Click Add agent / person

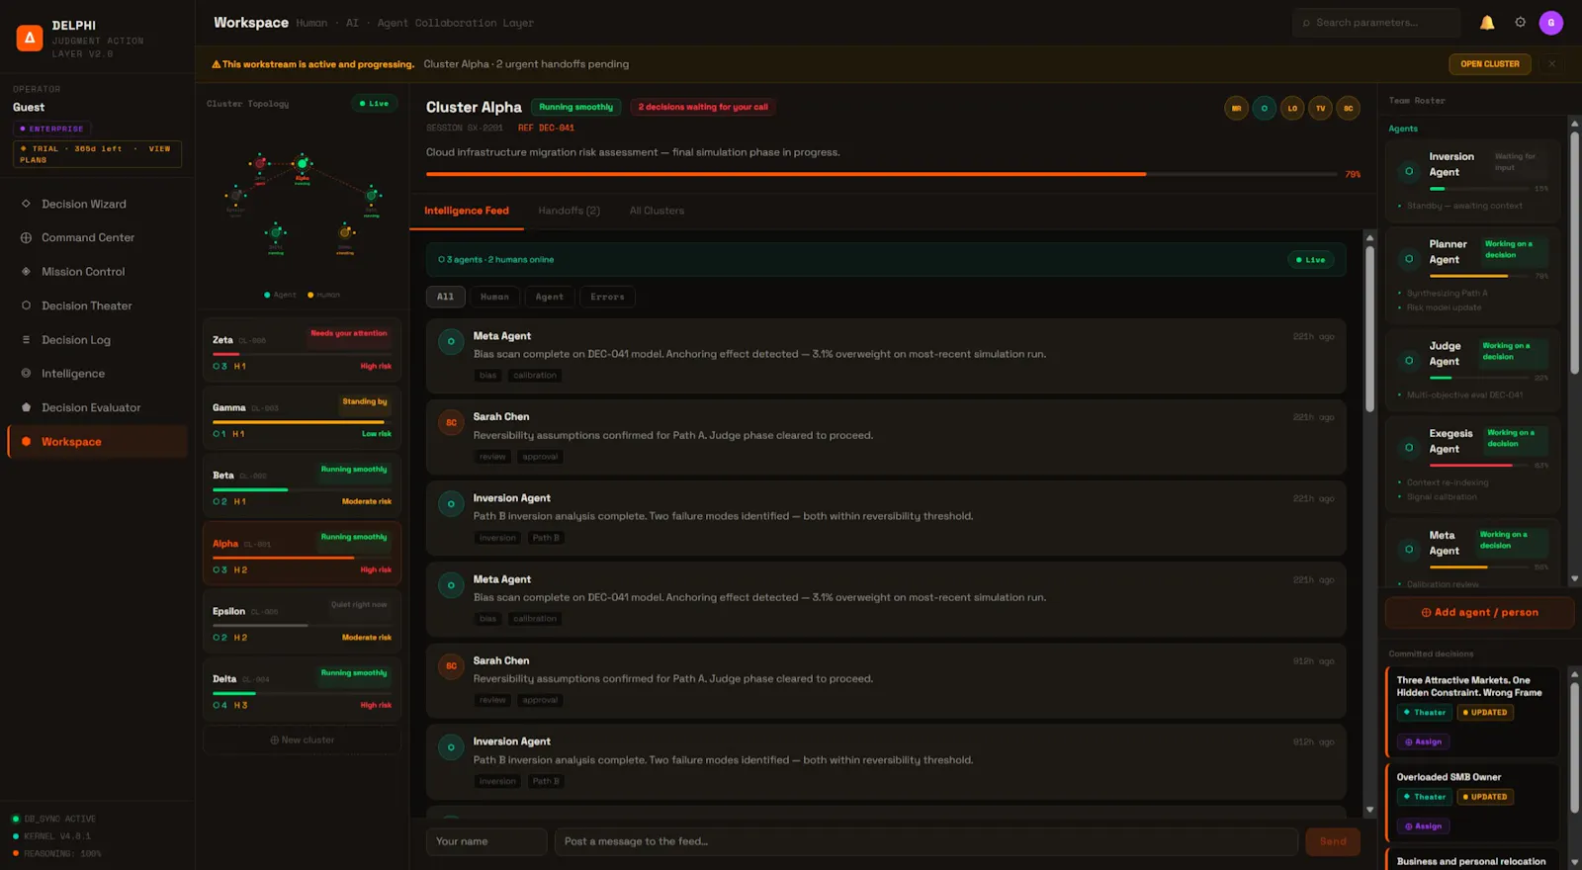pos(1479,613)
